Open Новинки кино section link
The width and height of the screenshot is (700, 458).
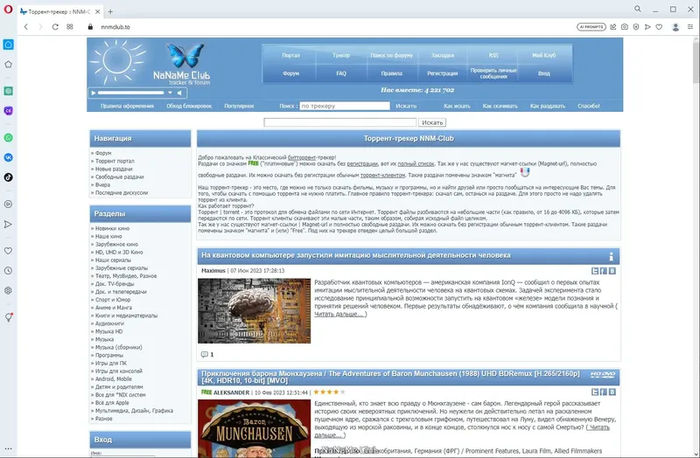(112, 228)
